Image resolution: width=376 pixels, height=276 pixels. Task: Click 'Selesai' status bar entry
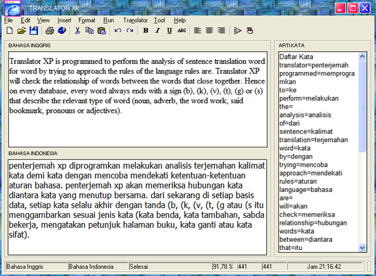click(170, 267)
